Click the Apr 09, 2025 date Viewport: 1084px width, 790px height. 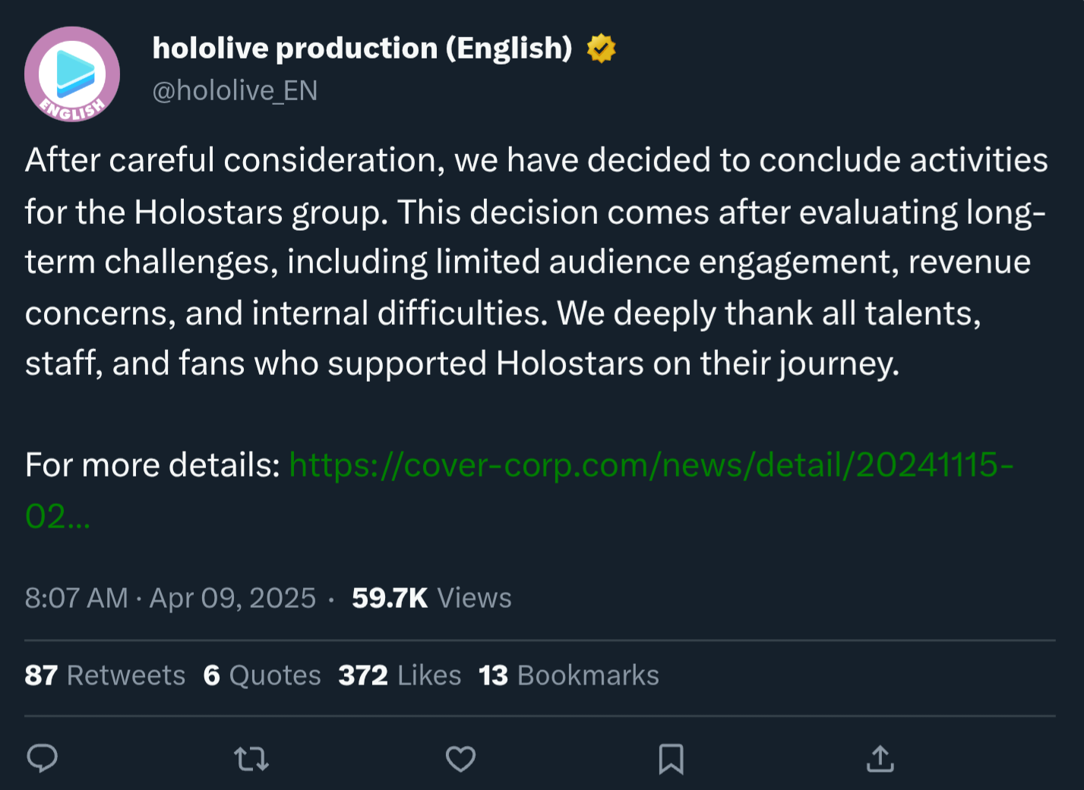point(232,598)
